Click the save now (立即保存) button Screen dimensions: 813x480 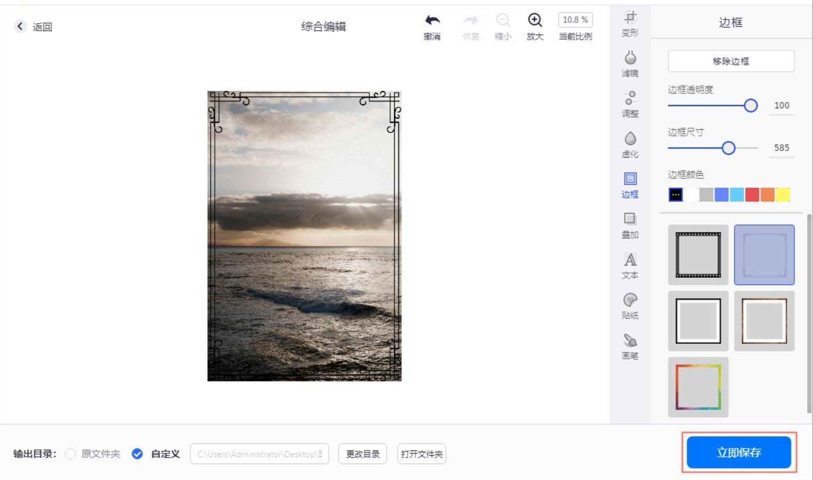point(739,452)
